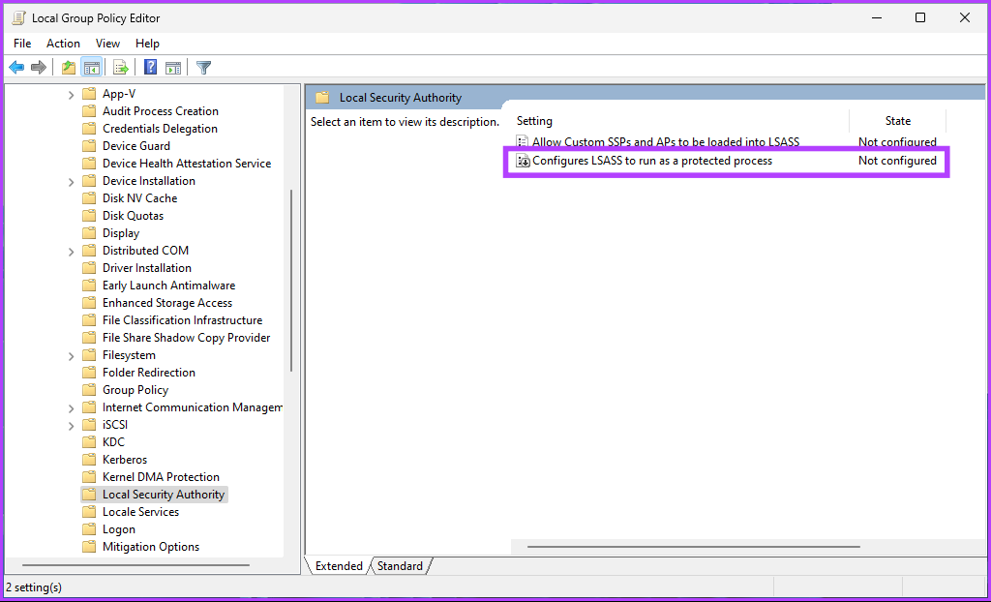The height and width of the screenshot is (602, 991).
Task: Expand Internet Communication Management node
Action: tap(72, 407)
